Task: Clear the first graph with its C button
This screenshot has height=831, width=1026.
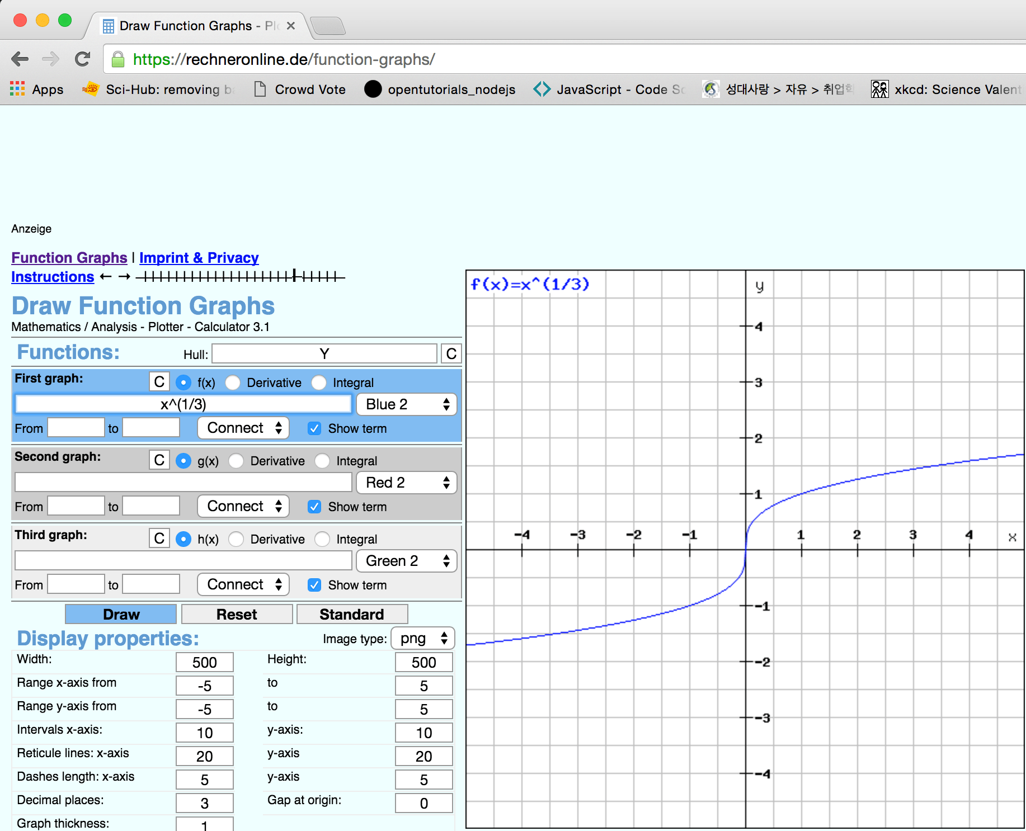Action: (x=159, y=381)
